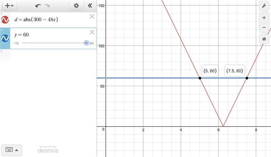Open the on-screen keypad
Image resolution: width=271 pixels, height=157 pixels.
coord(9,150)
